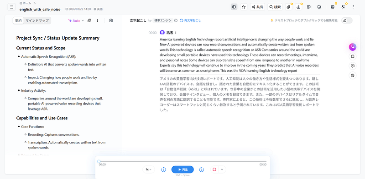
Task: Click the middle of the audio seek bar
Action: pos(183,161)
